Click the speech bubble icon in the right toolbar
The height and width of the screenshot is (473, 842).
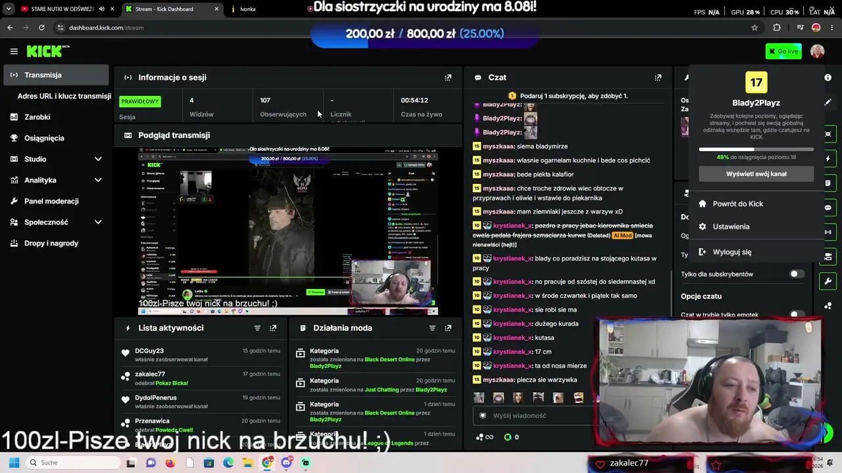[828, 208]
